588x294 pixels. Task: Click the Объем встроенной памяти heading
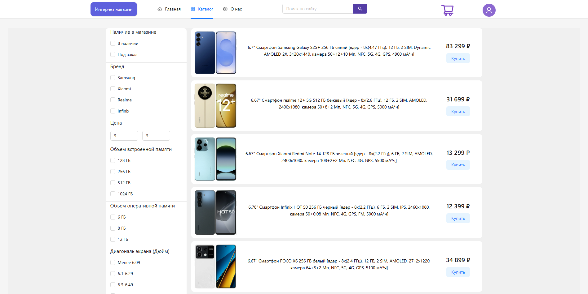(141, 149)
